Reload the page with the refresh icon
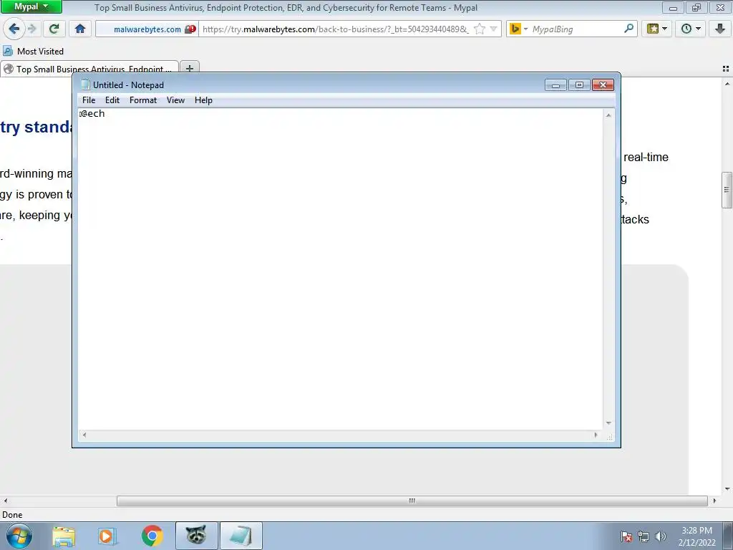The image size is (733, 550). [x=54, y=29]
